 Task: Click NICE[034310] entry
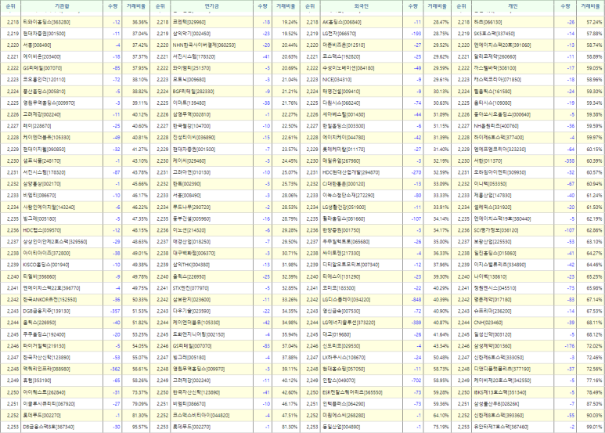click(x=337, y=80)
